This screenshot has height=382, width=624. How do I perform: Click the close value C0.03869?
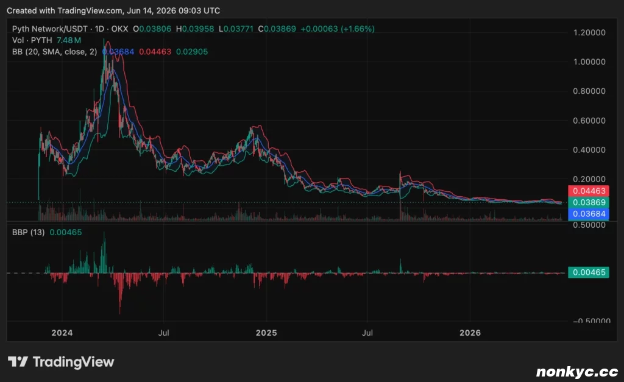click(277, 29)
